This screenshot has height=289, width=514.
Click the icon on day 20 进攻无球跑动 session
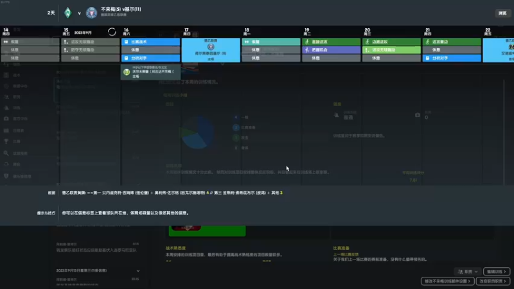pyautogui.click(x=368, y=50)
